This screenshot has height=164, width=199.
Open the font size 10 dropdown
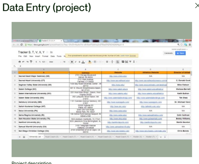pos(66,62)
